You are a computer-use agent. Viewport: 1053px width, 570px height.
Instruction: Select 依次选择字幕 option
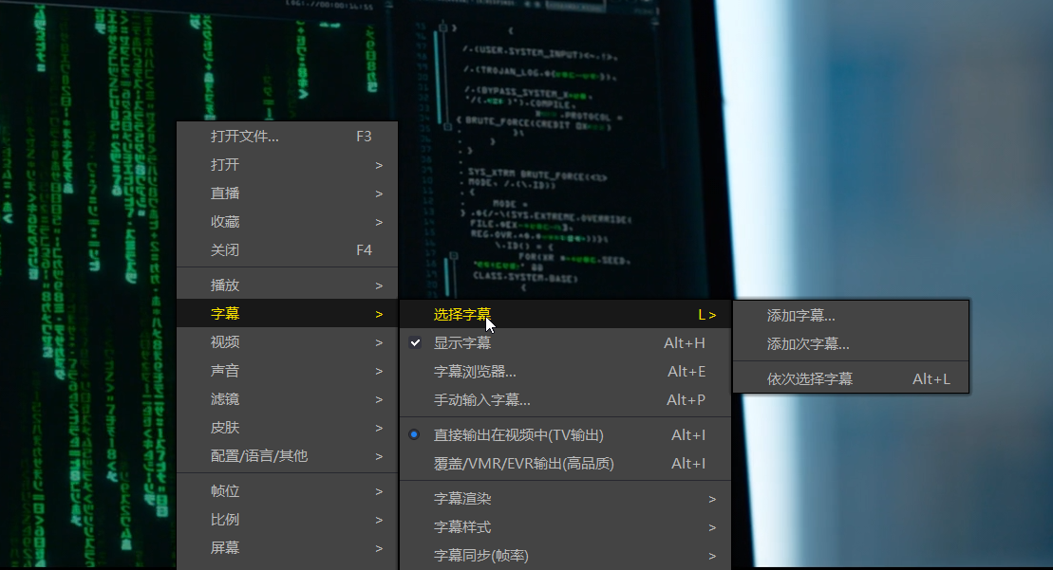tap(851, 378)
